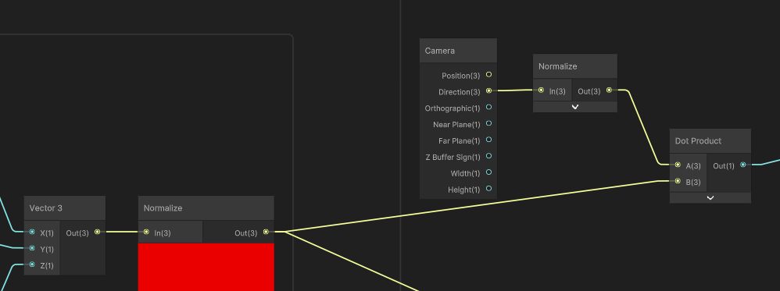Click the Position(3) label in Camera node

point(461,76)
